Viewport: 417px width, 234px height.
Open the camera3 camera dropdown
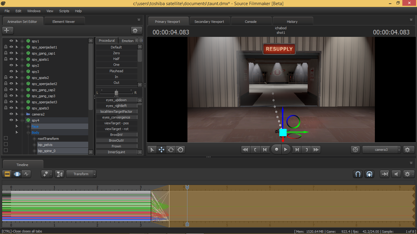point(382,150)
